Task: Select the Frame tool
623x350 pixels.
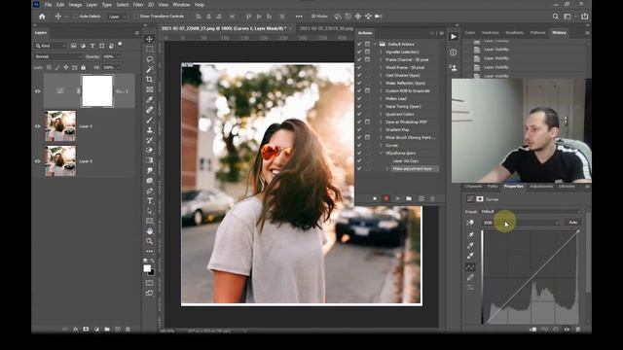Action: coord(149,89)
